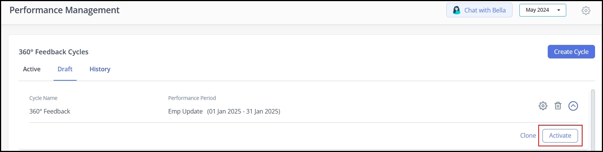Delete the draft cycle via trash icon

[x=558, y=106]
